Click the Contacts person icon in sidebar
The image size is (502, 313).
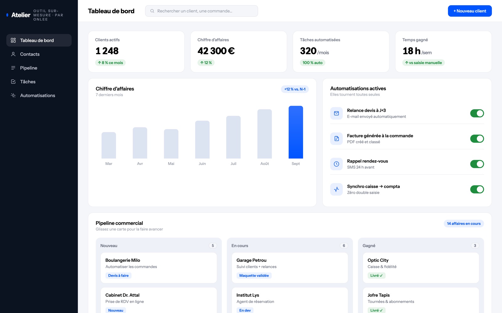tap(13, 54)
